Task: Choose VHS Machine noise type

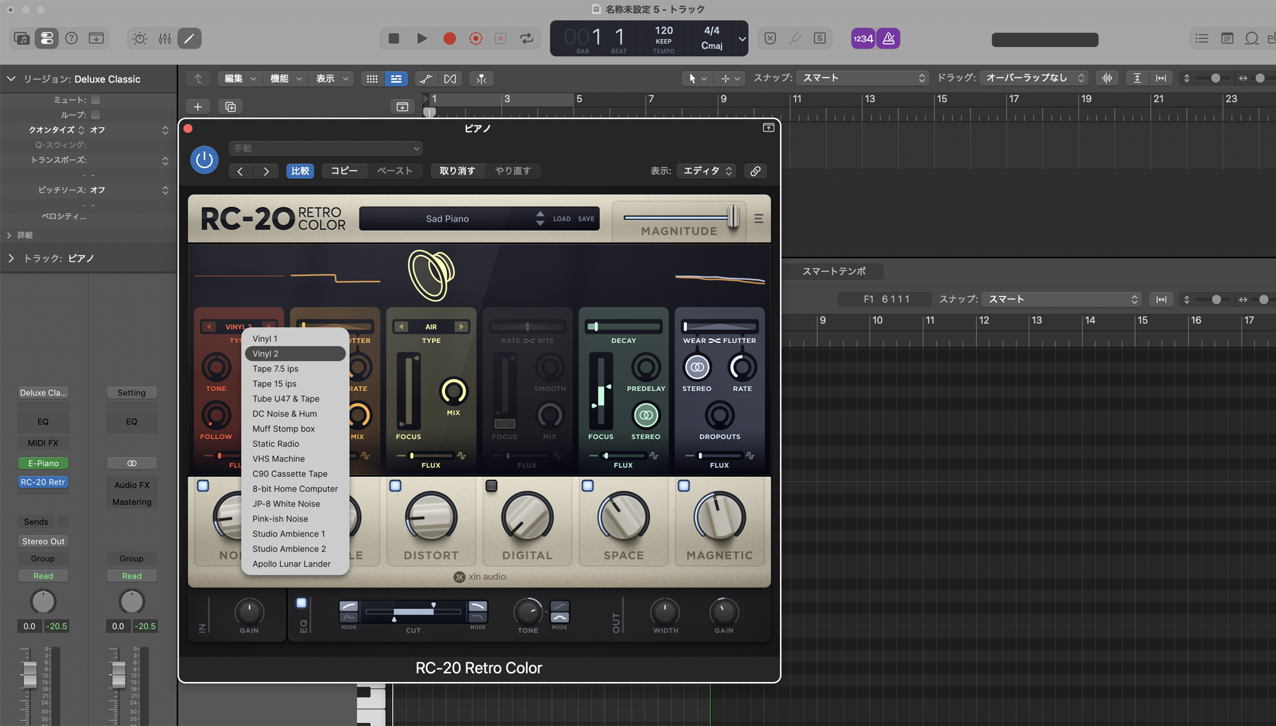Action: click(x=295, y=459)
